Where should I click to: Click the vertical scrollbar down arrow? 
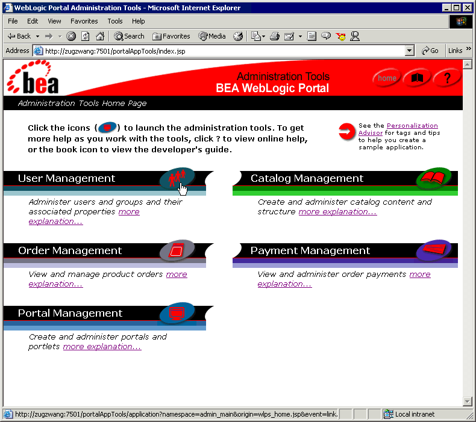(467, 402)
